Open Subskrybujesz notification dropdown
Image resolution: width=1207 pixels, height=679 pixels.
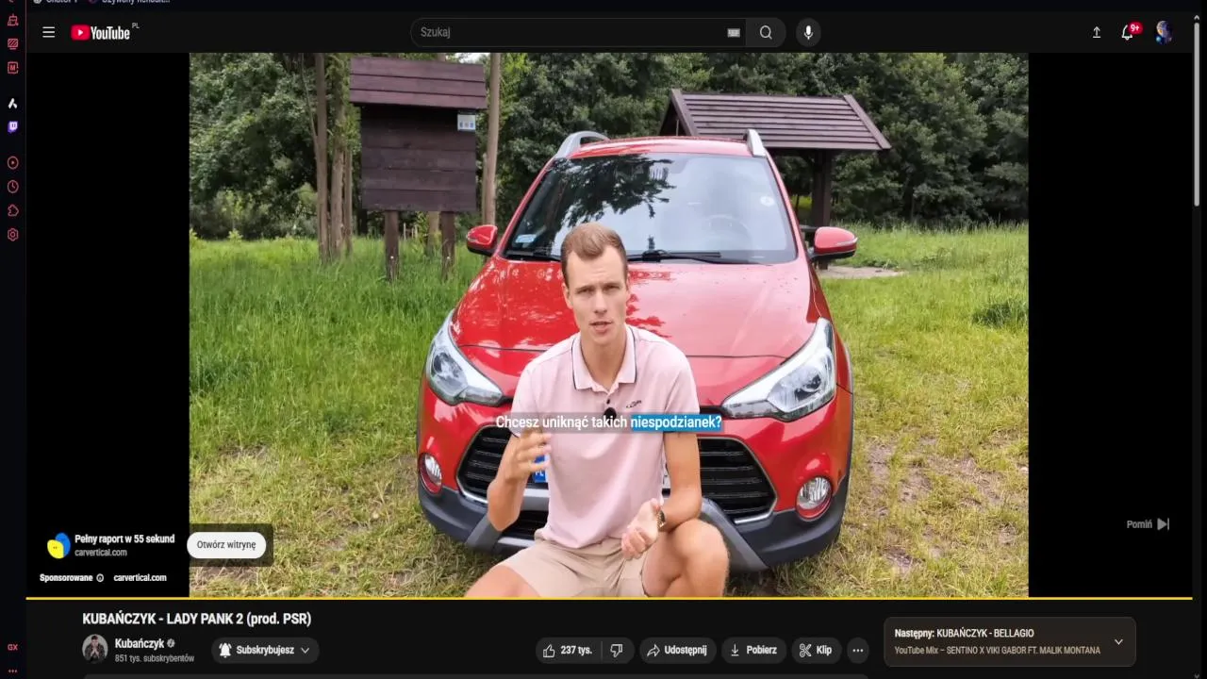pos(265,650)
